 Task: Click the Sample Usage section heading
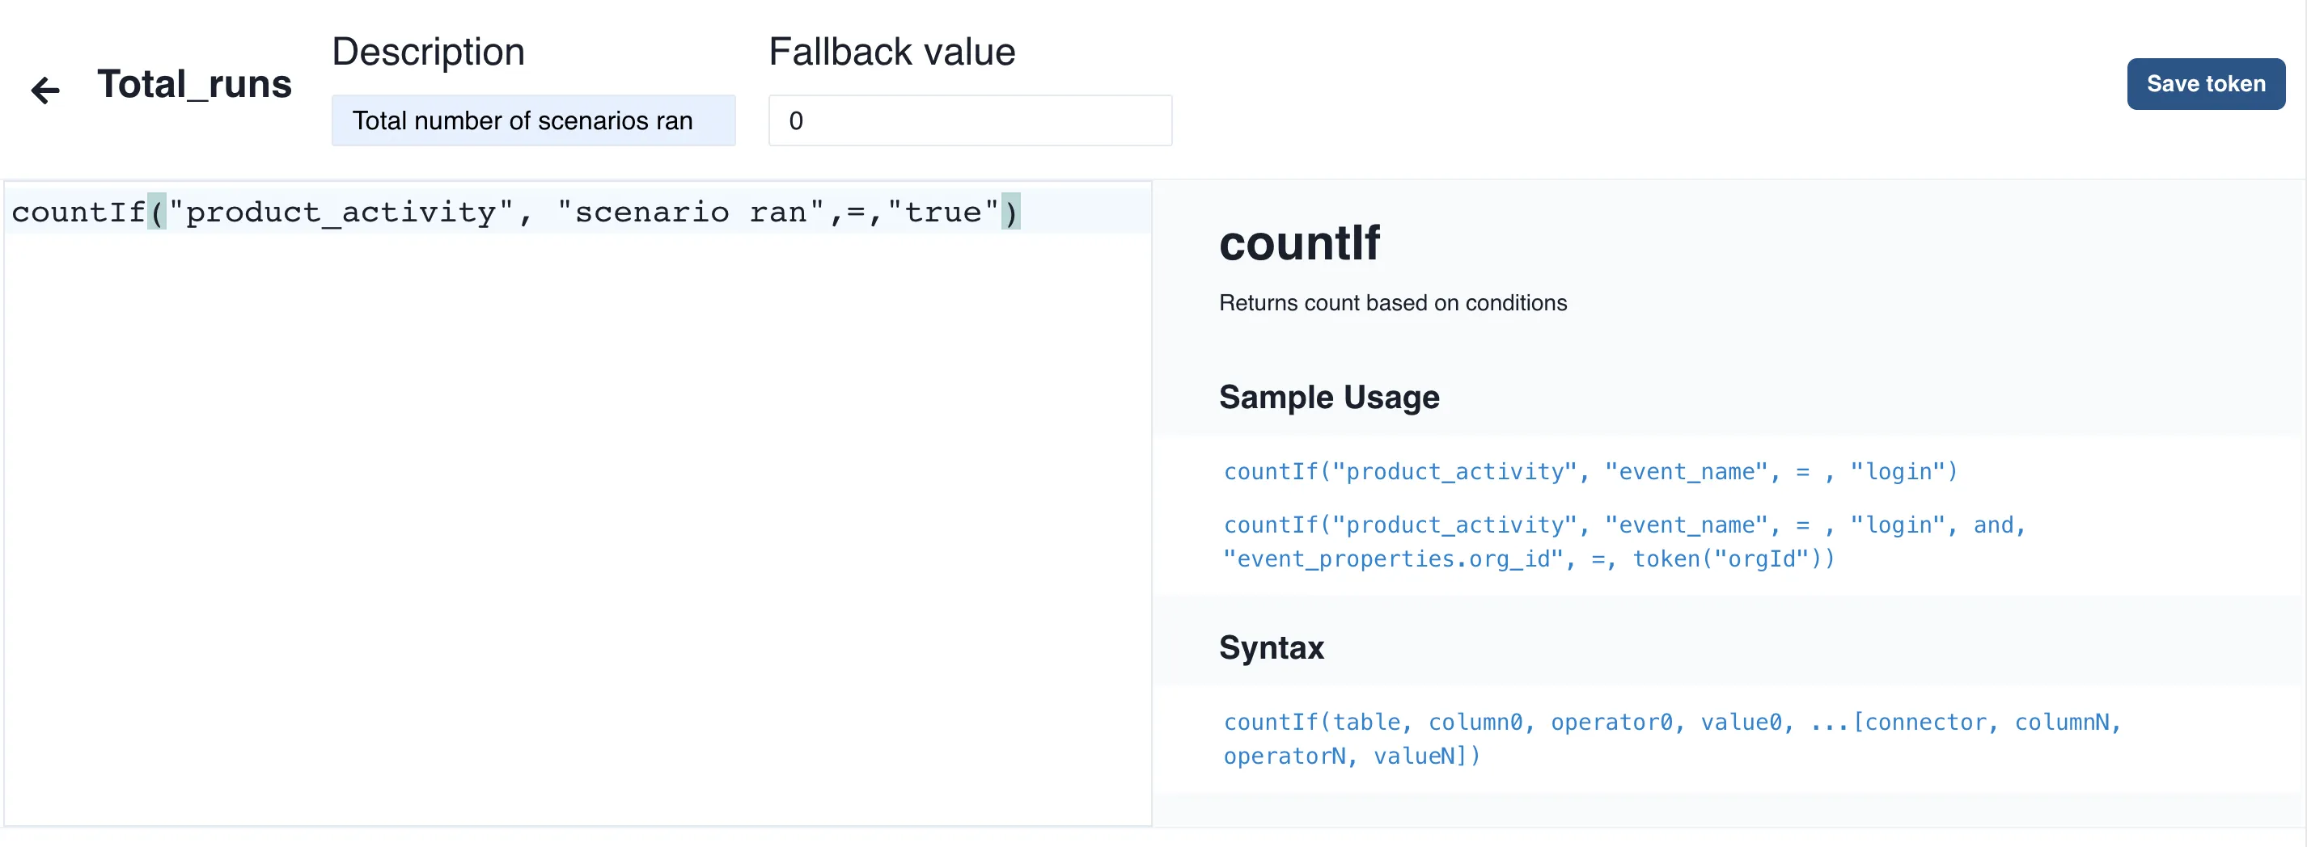pyautogui.click(x=1329, y=397)
